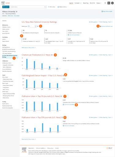
Task: Click Metric guidance for U.S. News Rankings section
Action: 93,22
